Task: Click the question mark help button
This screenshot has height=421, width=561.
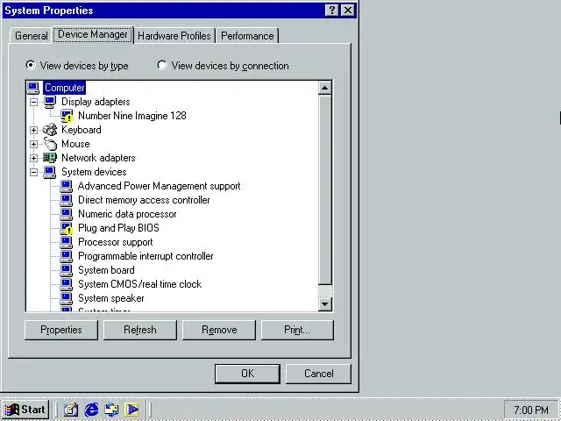Action: 331,11
